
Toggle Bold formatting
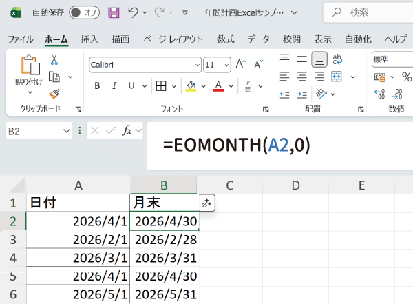pos(97,86)
